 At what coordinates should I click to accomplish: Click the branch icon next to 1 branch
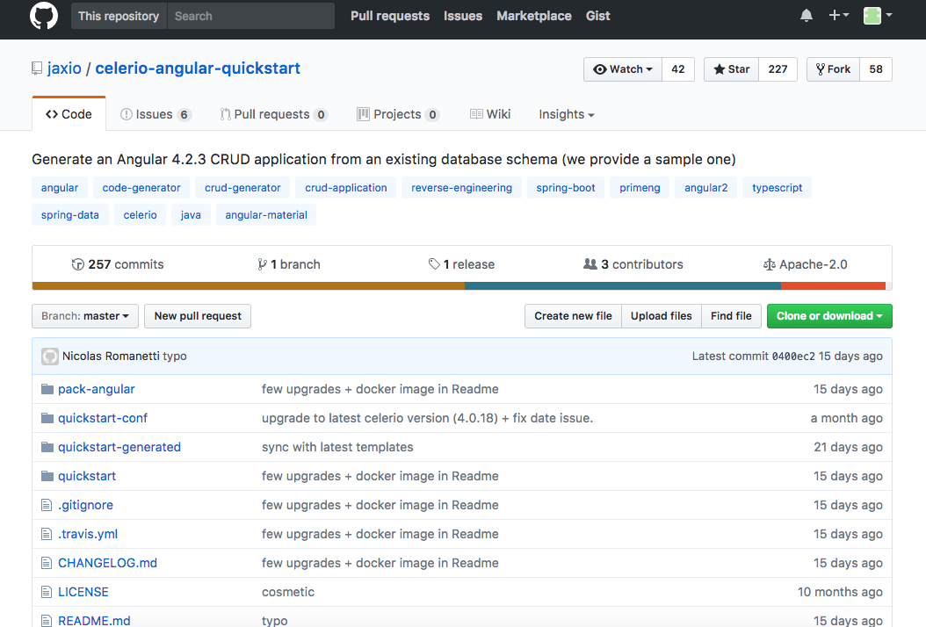click(x=262, y=264)
